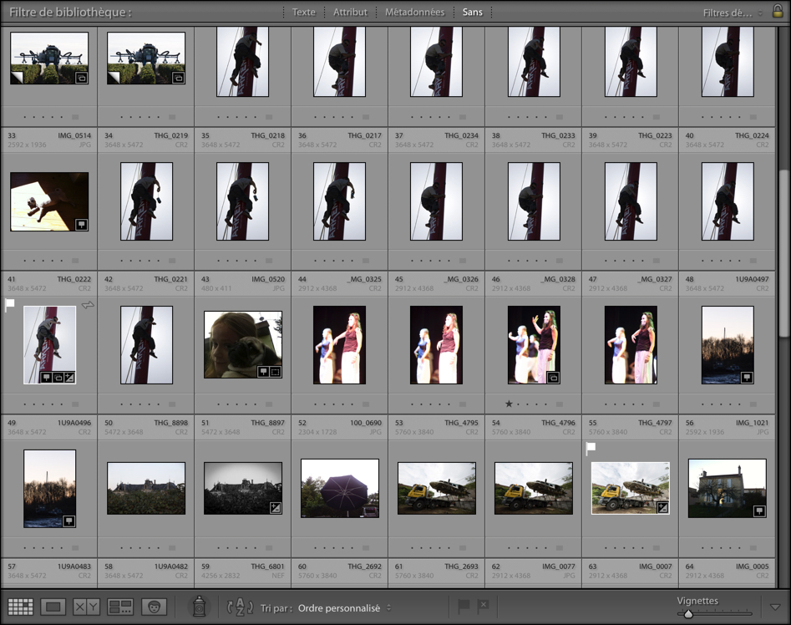Open toolbar content triangle menu
The image size is (791, 625).
click(x=775, y=607)
